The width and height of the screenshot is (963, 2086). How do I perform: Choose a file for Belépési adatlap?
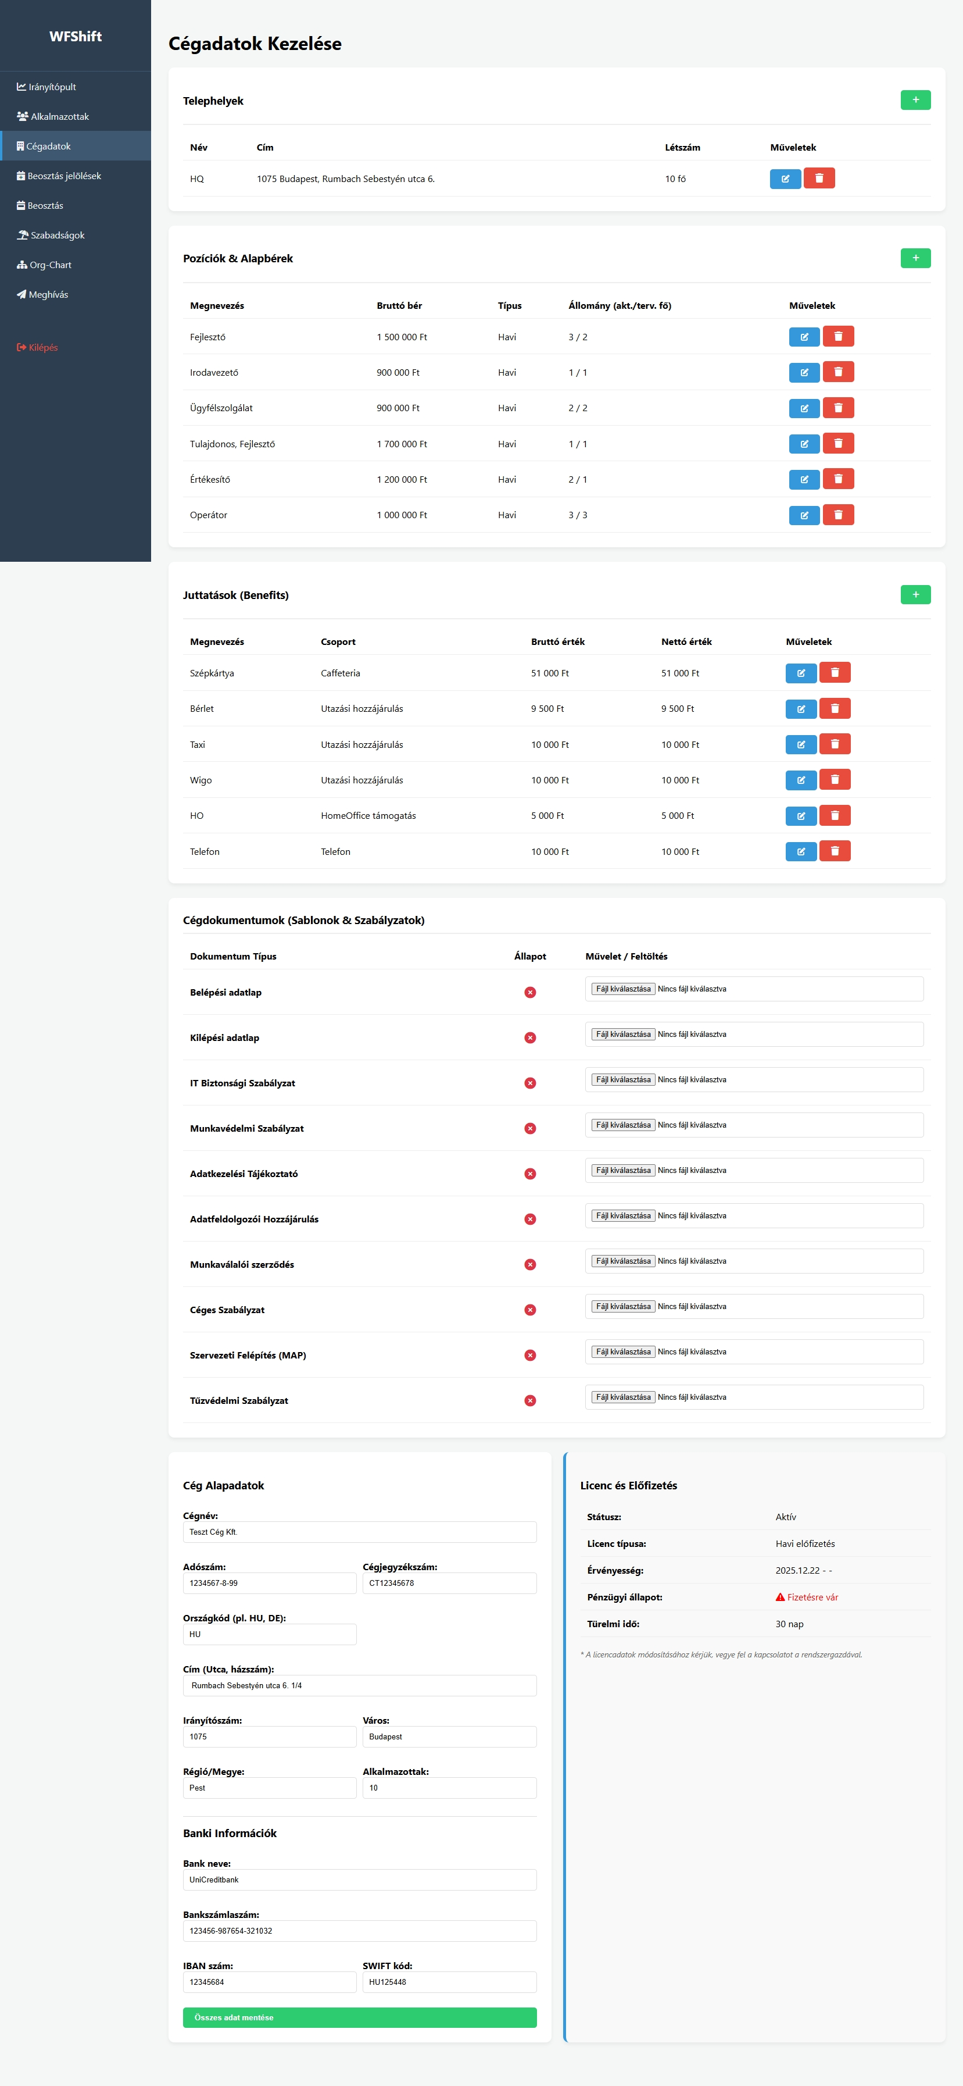[x=622, y=989]
